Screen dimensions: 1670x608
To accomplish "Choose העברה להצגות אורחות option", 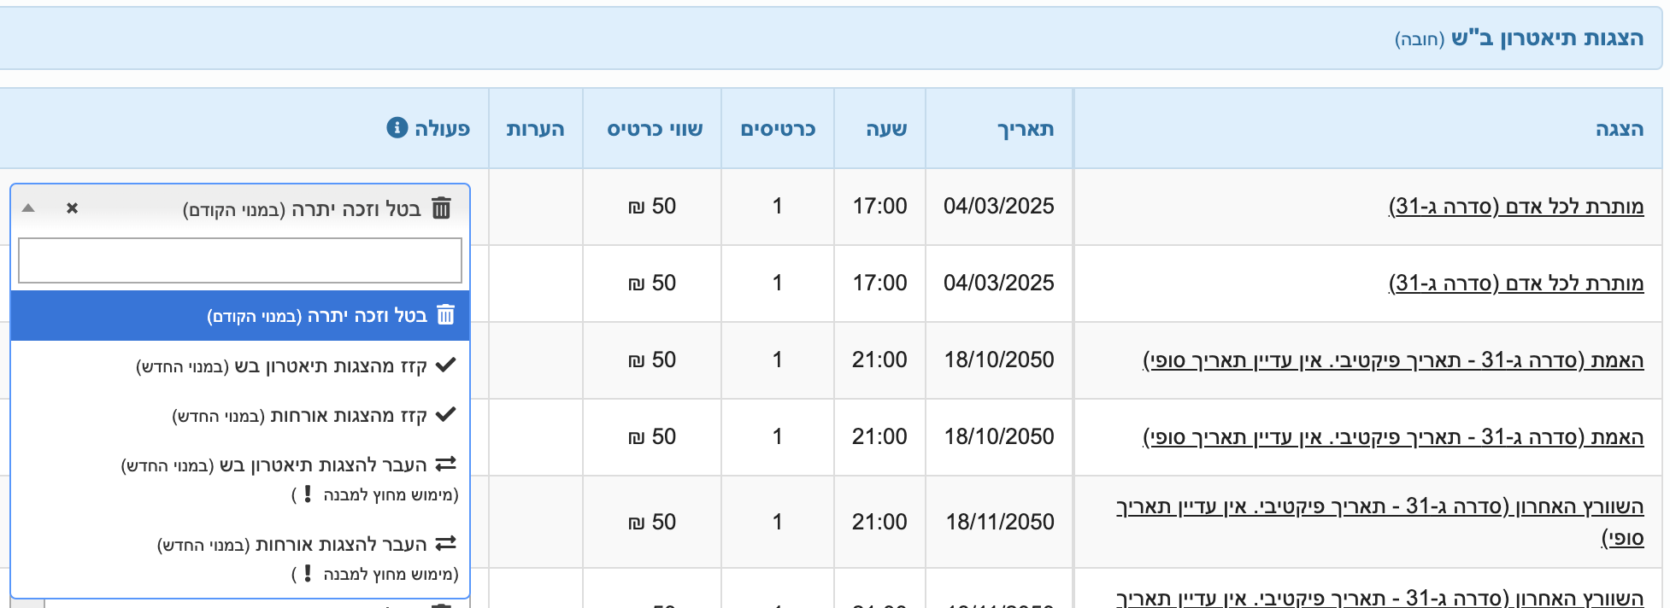I will 240,558.
